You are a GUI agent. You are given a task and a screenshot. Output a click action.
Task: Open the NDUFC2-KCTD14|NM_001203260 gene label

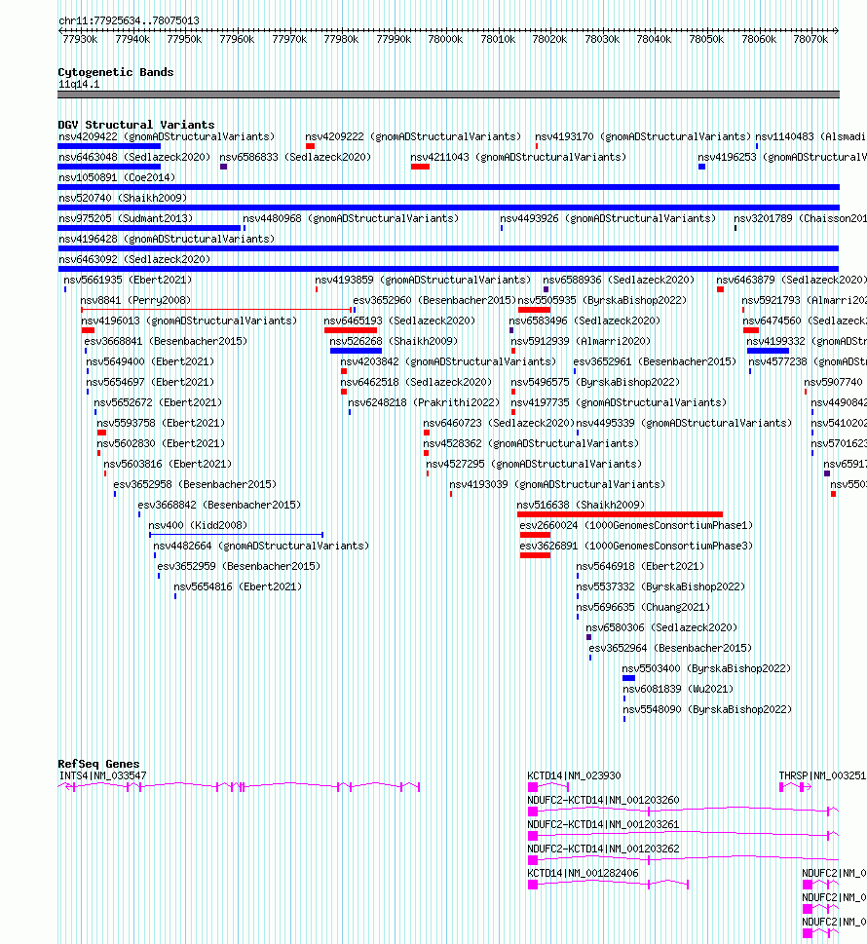point(603,800)
